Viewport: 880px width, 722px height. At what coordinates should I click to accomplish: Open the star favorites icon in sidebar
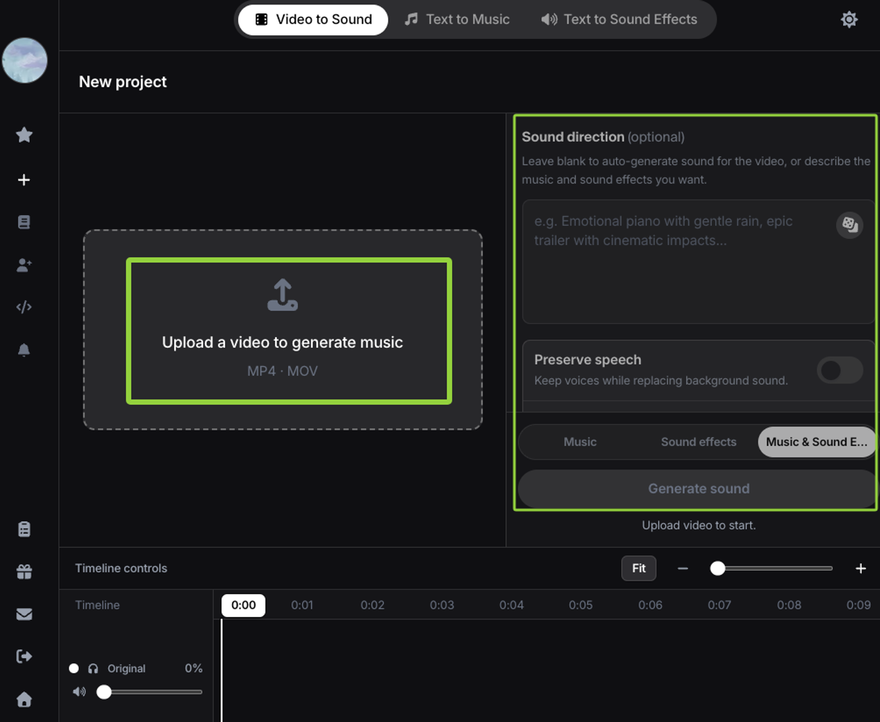(24, 135)
